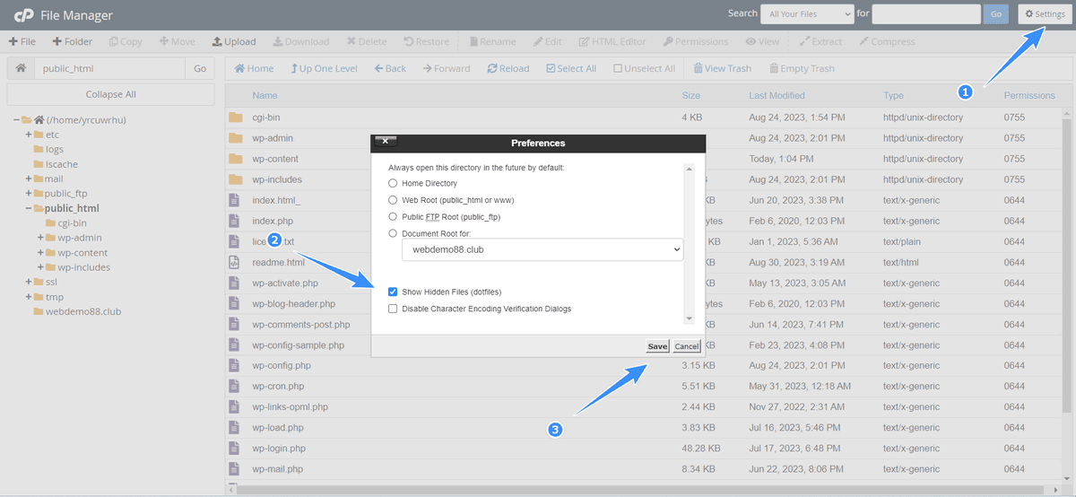Viewport: 1076px width, 497px height.
Task: Create a new Folder from toolbar
Action: (x=73, y=41)
